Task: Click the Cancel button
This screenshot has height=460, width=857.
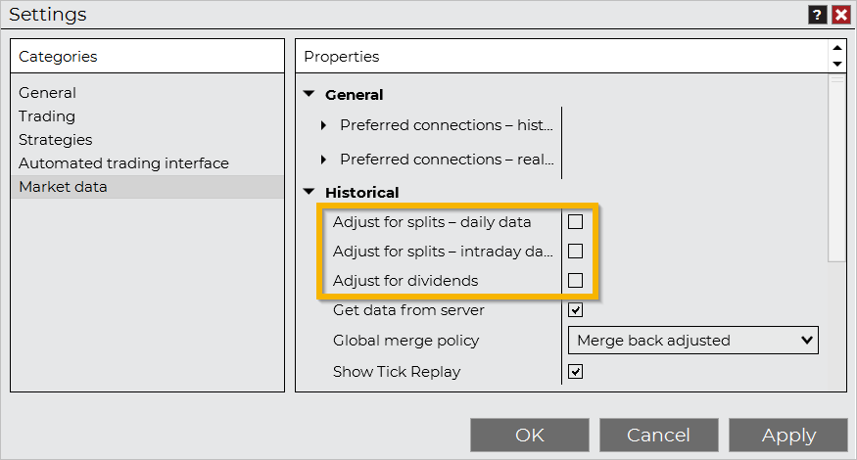Action: tap(658, 436)
